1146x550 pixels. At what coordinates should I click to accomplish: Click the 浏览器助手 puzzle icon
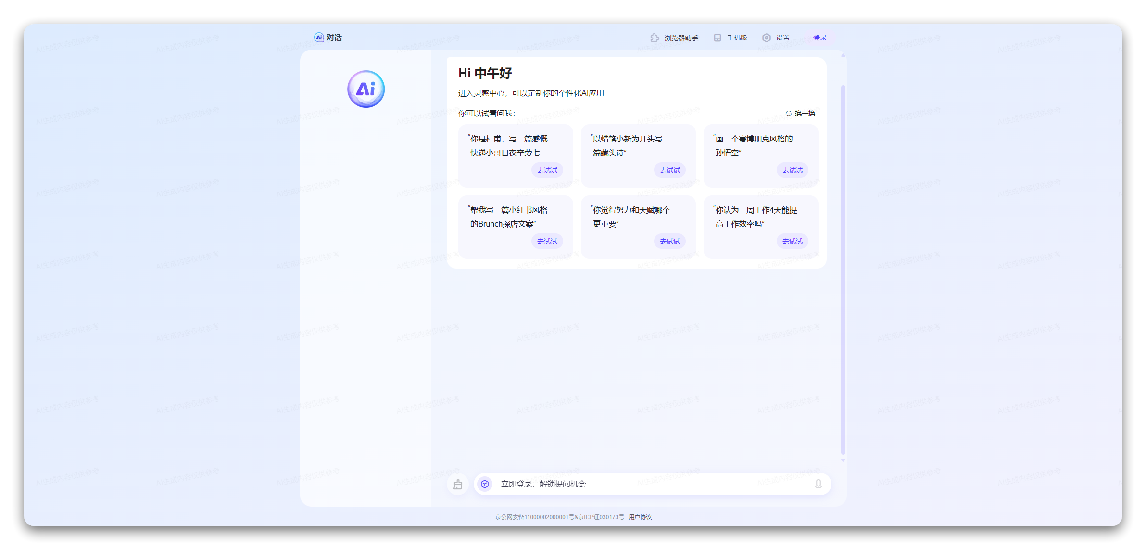(x=654, y=37)
